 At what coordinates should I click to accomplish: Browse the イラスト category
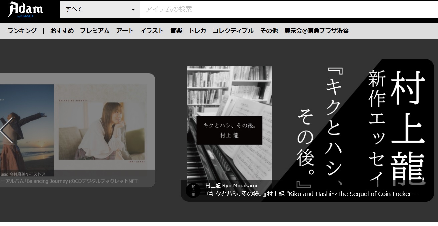[152, 31]
